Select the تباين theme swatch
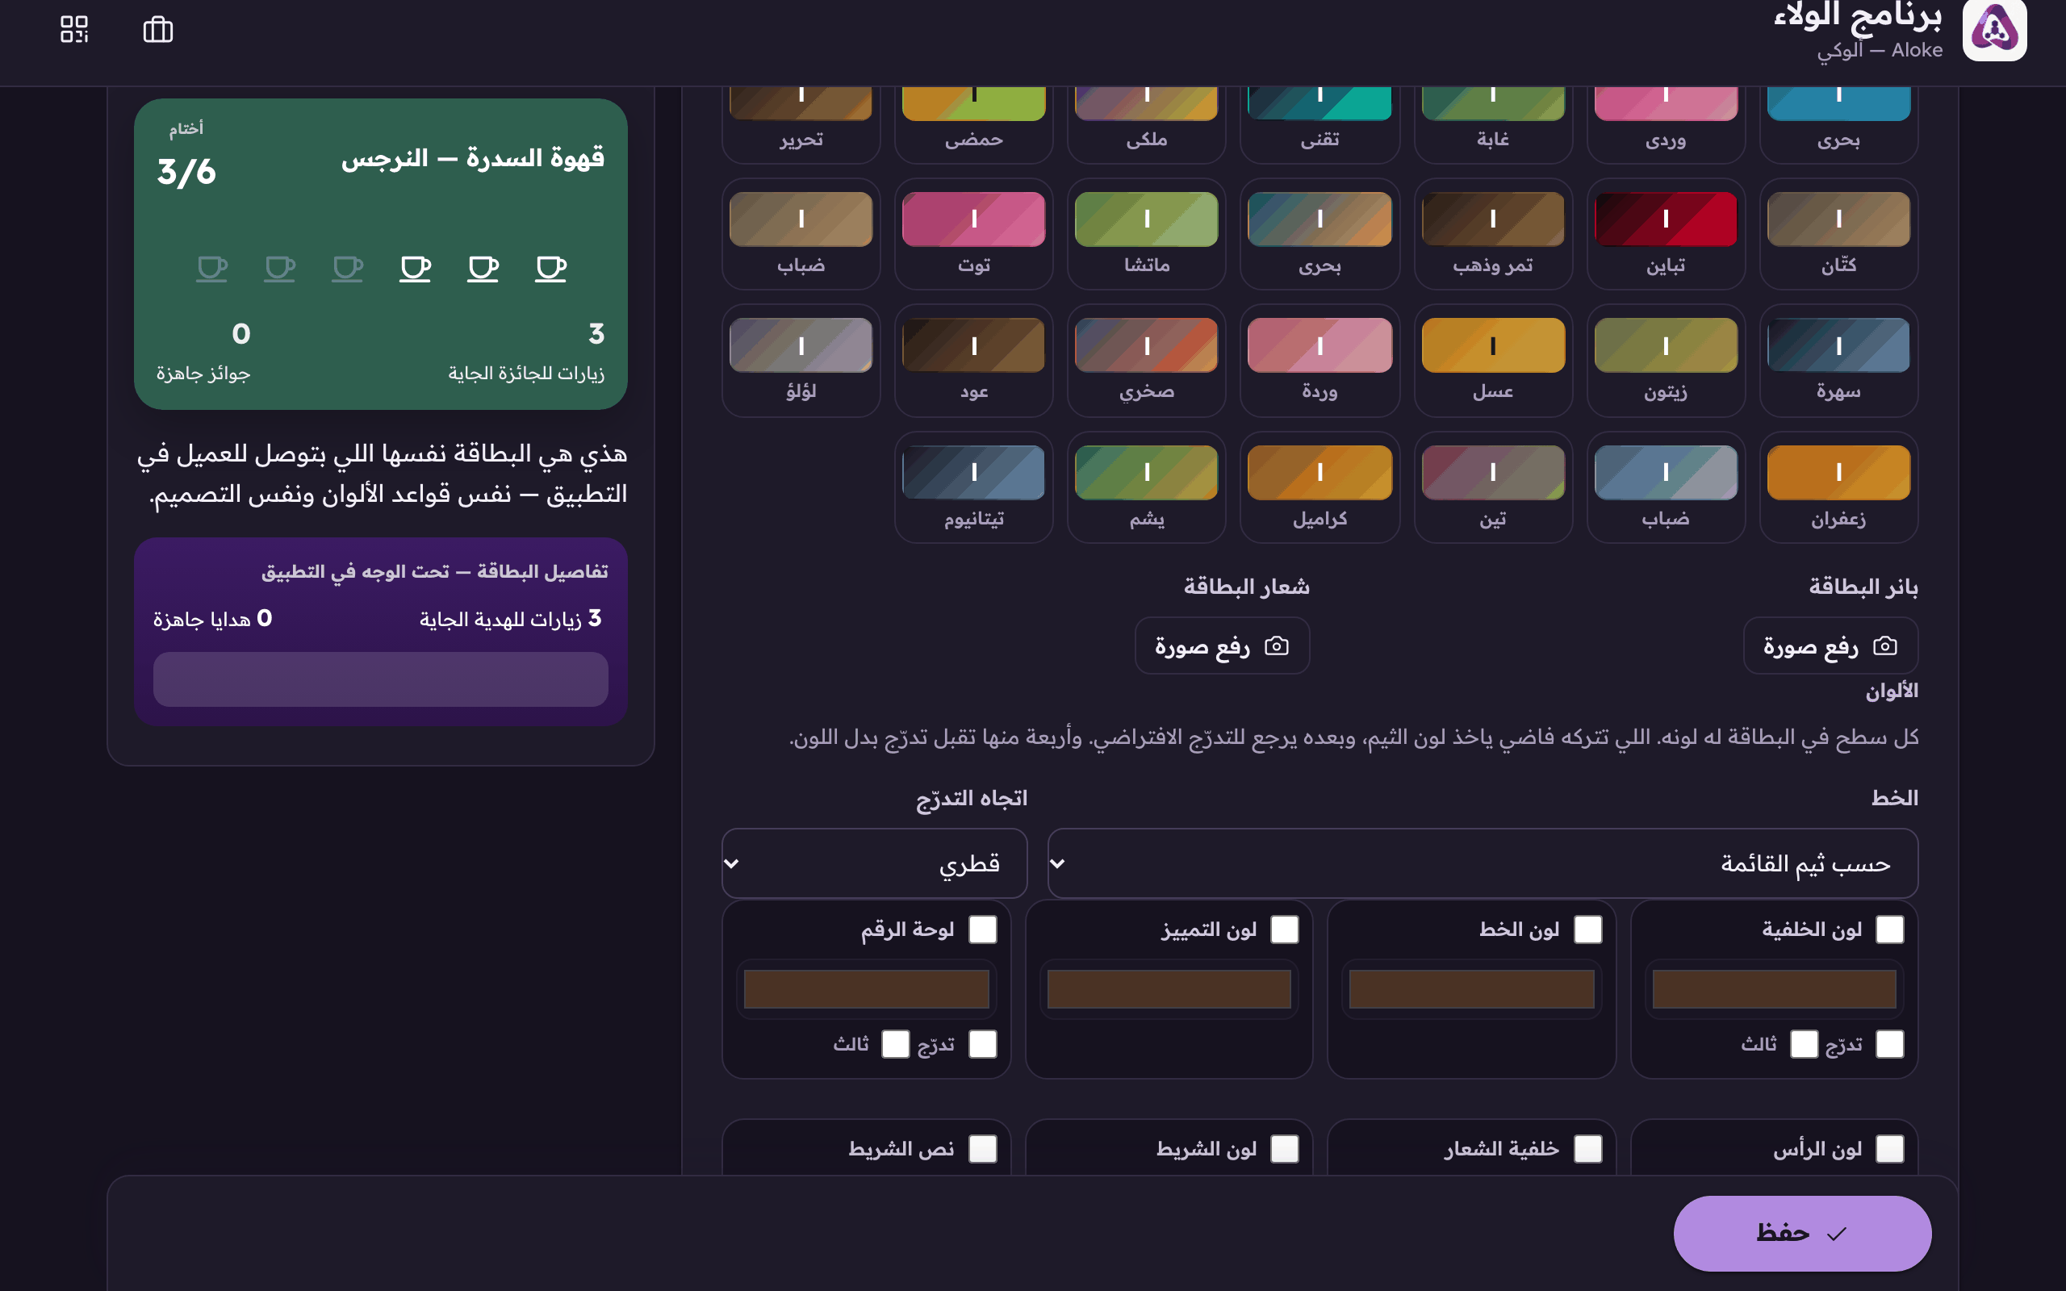This screenshot has height=1291, width=2066. coord(1666,234)
